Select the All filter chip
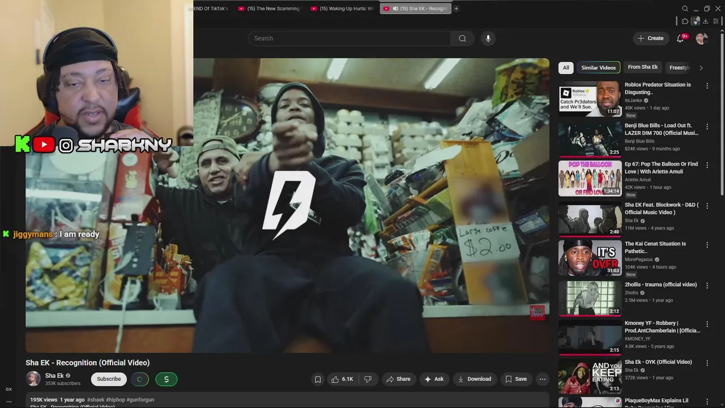Image resolution: width=725 pixels, height=408 pixels. click(566, 67)
